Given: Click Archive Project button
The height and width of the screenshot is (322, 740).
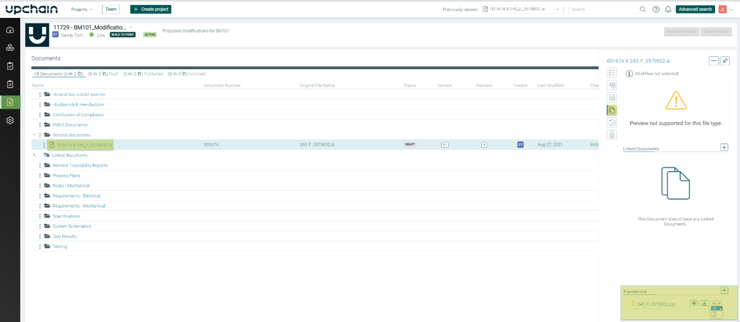Looking at the screenshot, I should tap(681, 31).
